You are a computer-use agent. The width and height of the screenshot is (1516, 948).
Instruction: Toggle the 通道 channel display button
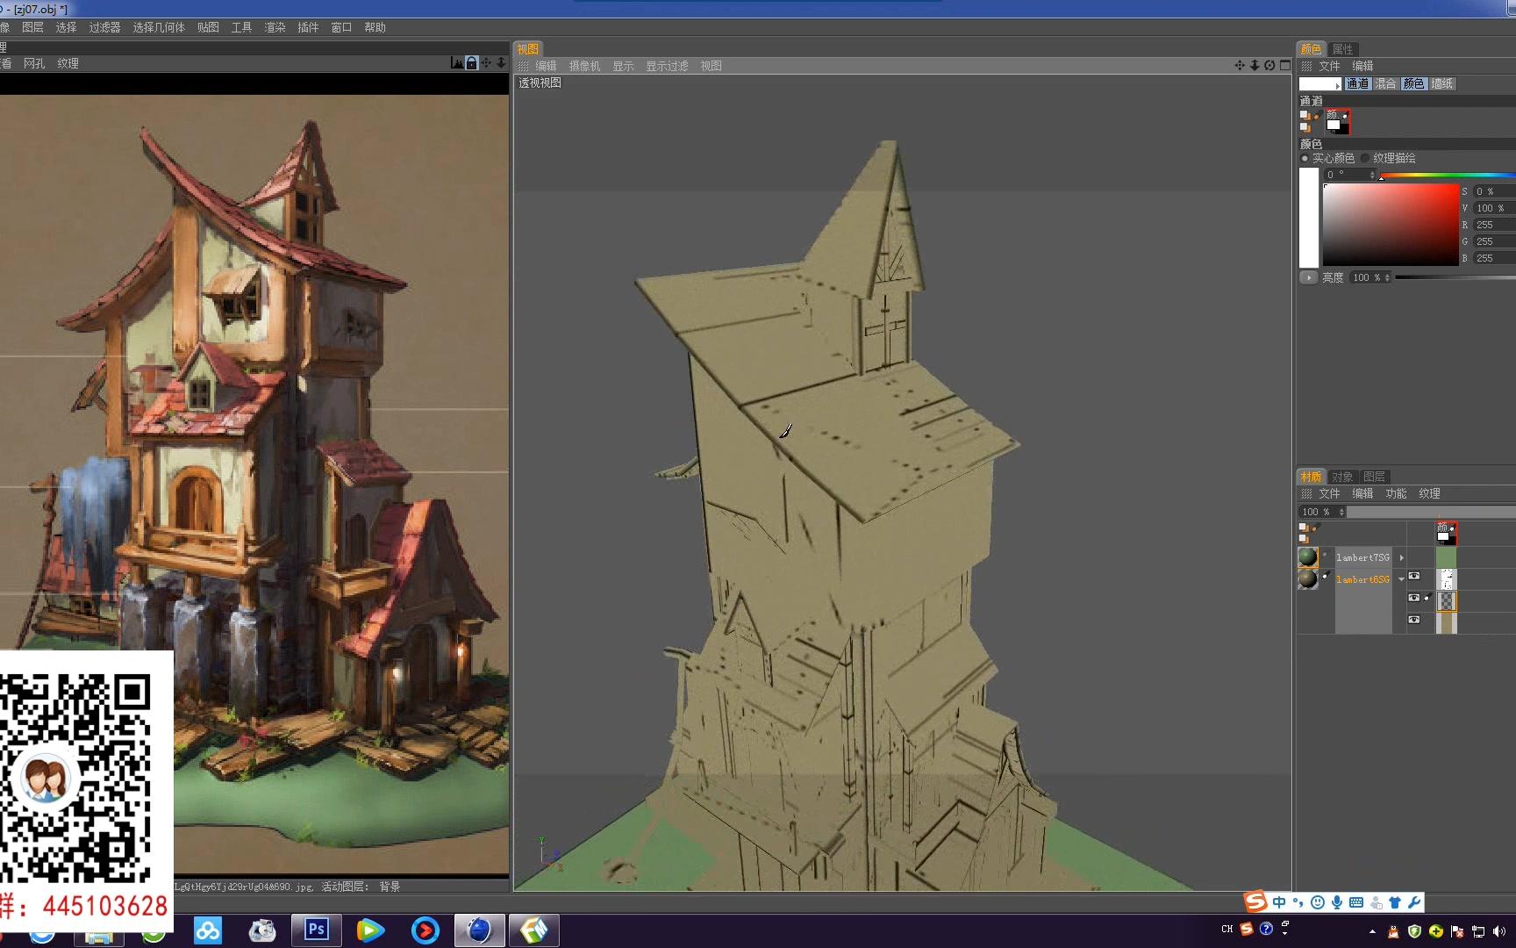1357,83
